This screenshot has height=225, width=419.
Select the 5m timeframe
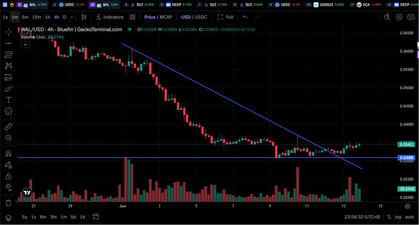(25, 17)
